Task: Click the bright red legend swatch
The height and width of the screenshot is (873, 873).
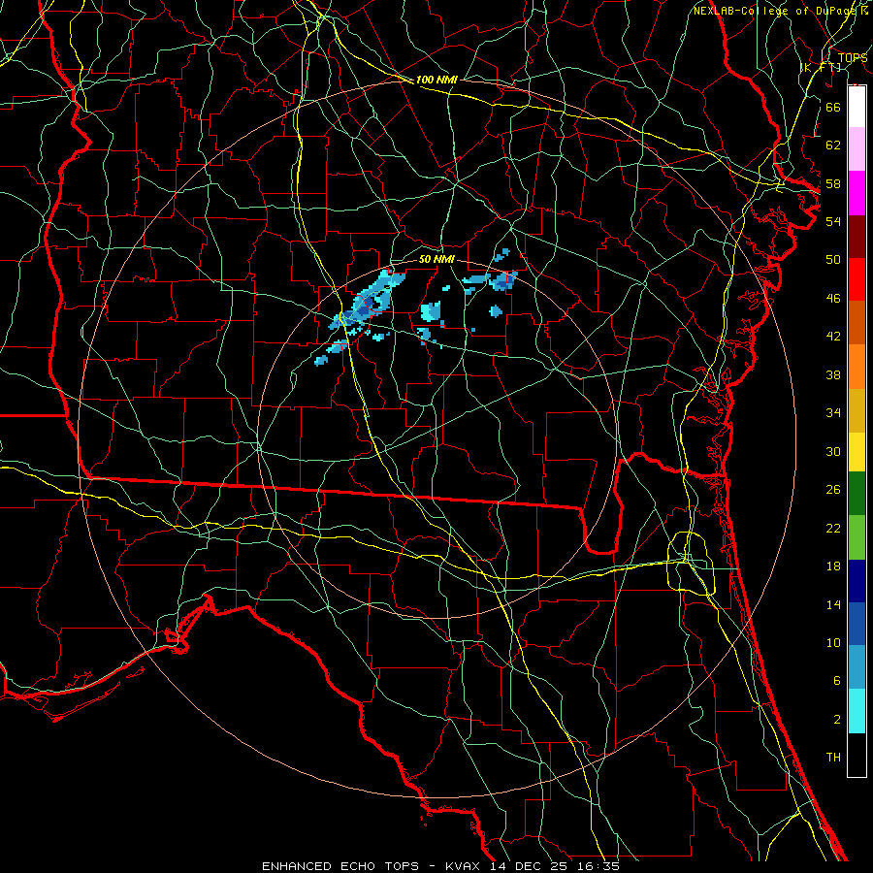Action: 857,279
